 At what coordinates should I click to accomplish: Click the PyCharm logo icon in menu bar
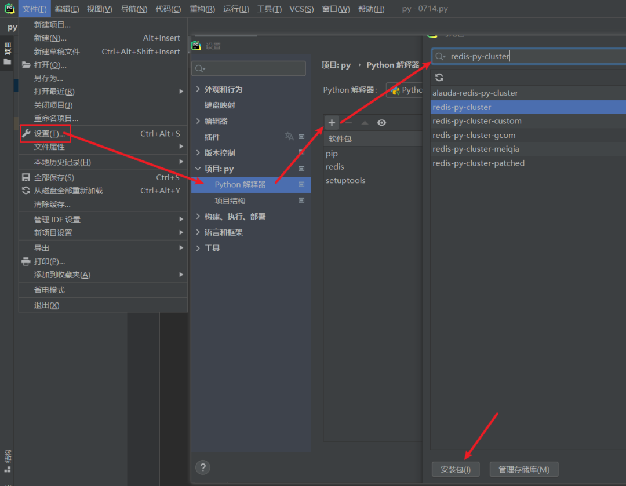[10, 8]
